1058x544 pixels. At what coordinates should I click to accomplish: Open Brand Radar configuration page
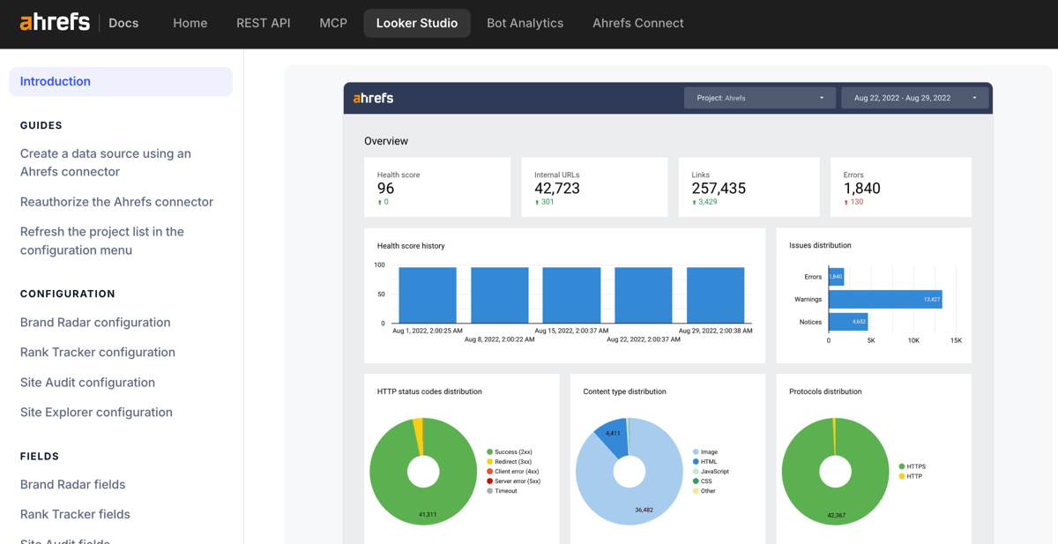pos(95,323)
